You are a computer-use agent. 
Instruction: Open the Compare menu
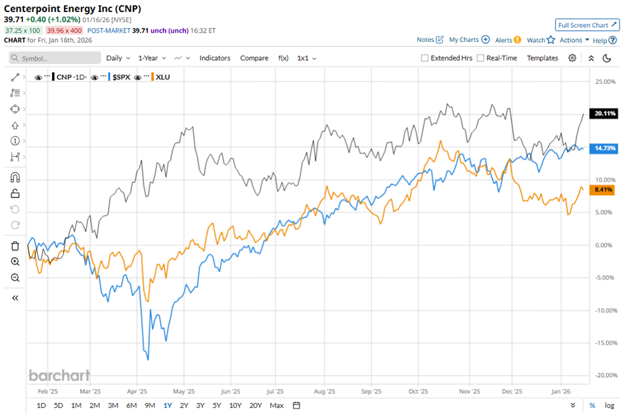coord(254,58)
